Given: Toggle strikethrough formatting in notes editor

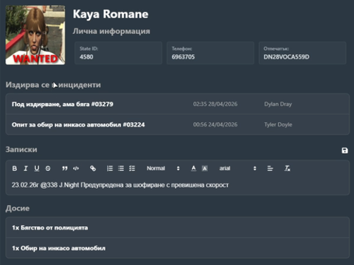Looking at the screenshot, I should (47, 168).
